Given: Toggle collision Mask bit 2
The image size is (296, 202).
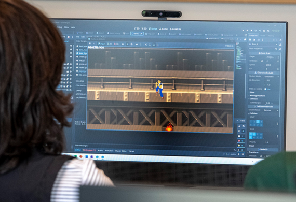Looking at the screenshot, I should click(x=254, y=134).
